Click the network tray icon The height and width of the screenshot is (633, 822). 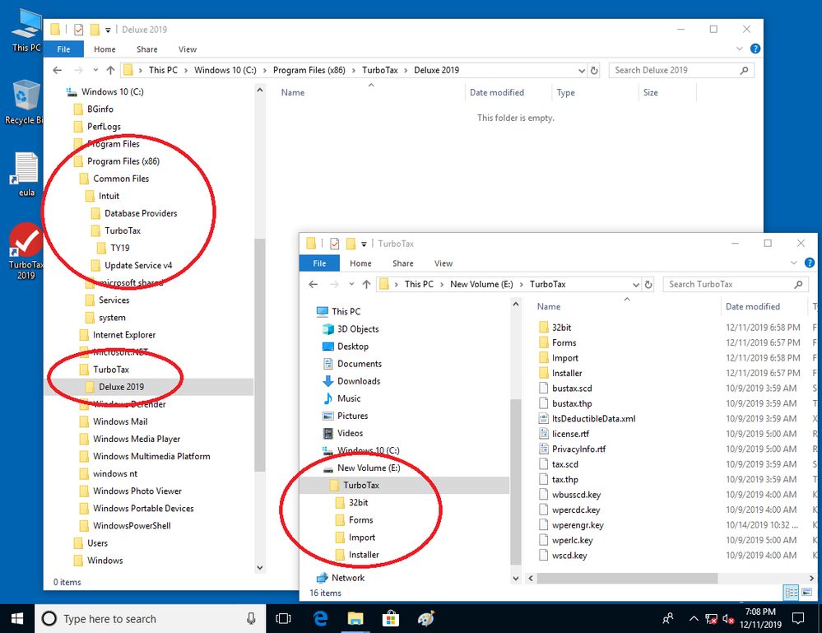click(x=711, y=619)
